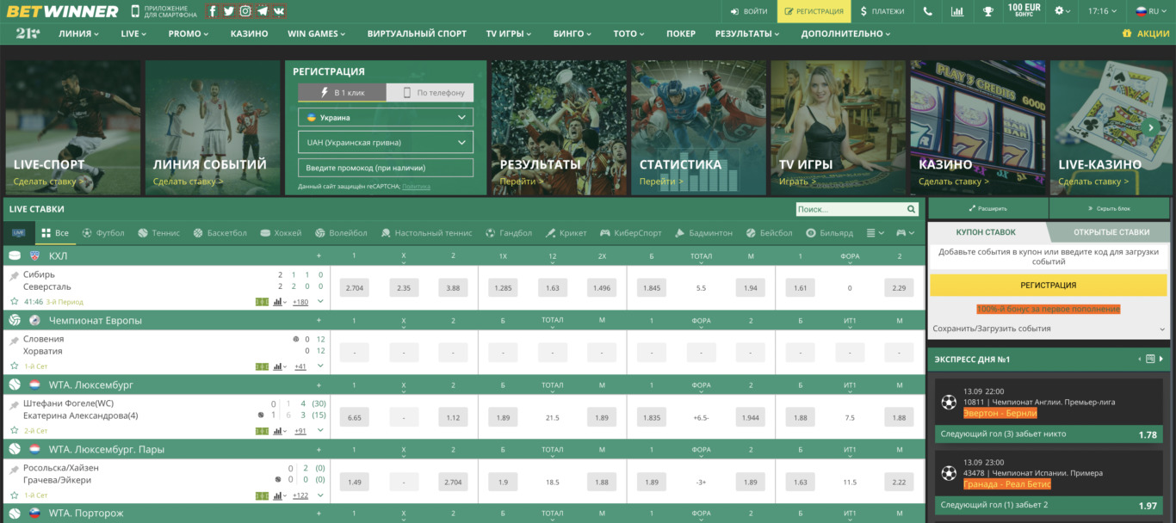
Task: Open the UAH currency dropdown
Action: pyautogui.click(x=386, y=142)
